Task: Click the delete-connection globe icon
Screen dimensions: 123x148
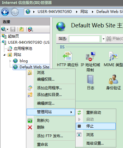Action: [x=30, y=29]
